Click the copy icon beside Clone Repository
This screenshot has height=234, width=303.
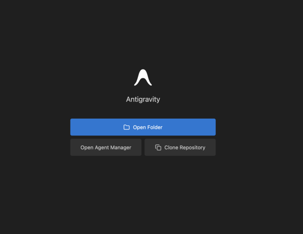[x=158, y=148]
